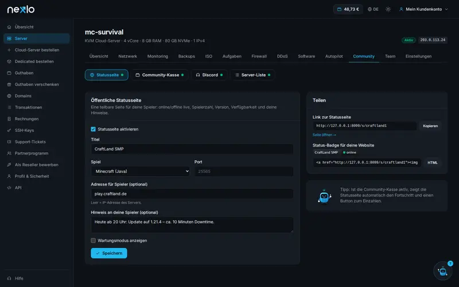
Task: Click the Speichern button
Action: (x=109, y=253)
